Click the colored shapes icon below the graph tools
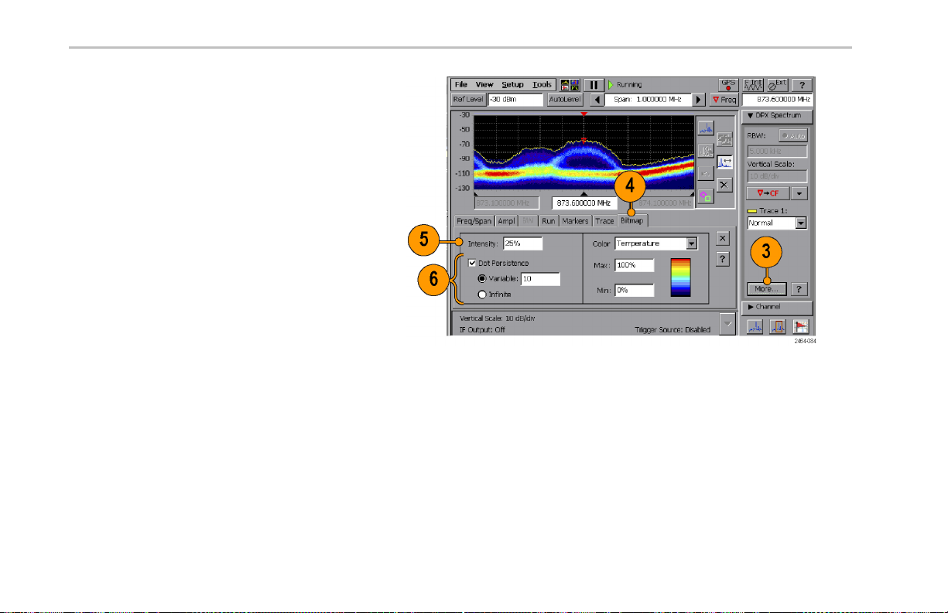This screenshot has width=948, height=613. tap(706, 196)
